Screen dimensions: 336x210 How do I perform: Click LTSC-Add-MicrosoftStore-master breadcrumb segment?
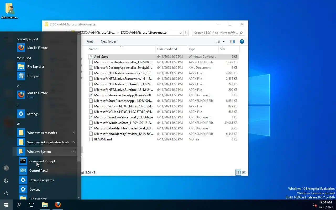144,33
